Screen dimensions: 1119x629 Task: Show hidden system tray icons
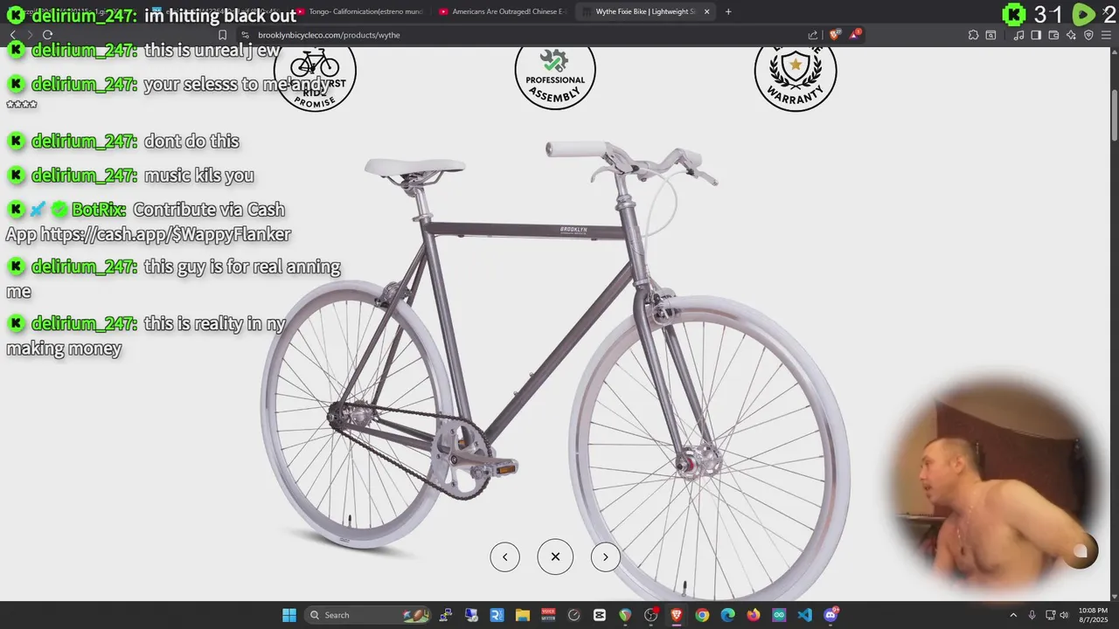pos(1013,615)
